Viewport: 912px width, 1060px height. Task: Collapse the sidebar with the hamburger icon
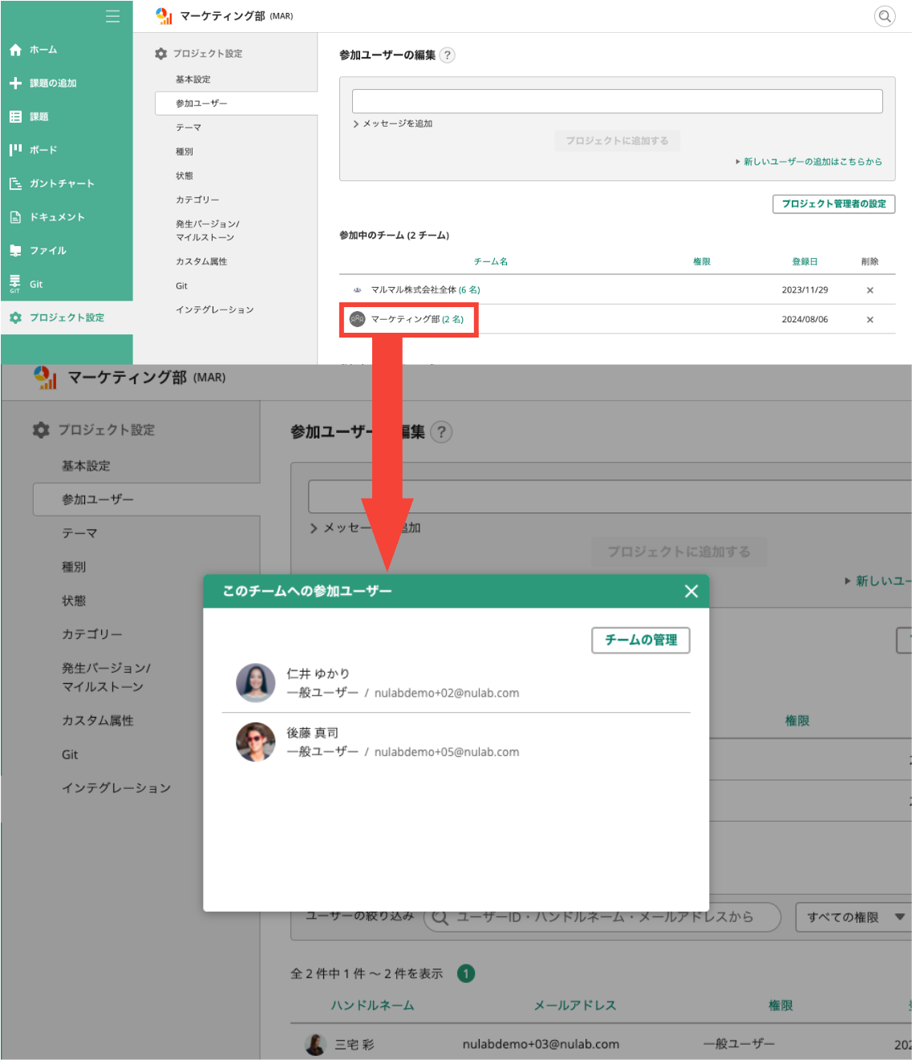tap(112, 16)
